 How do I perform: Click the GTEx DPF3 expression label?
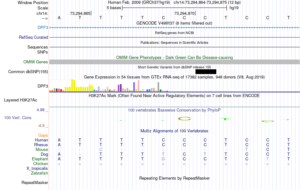[43, 86]
